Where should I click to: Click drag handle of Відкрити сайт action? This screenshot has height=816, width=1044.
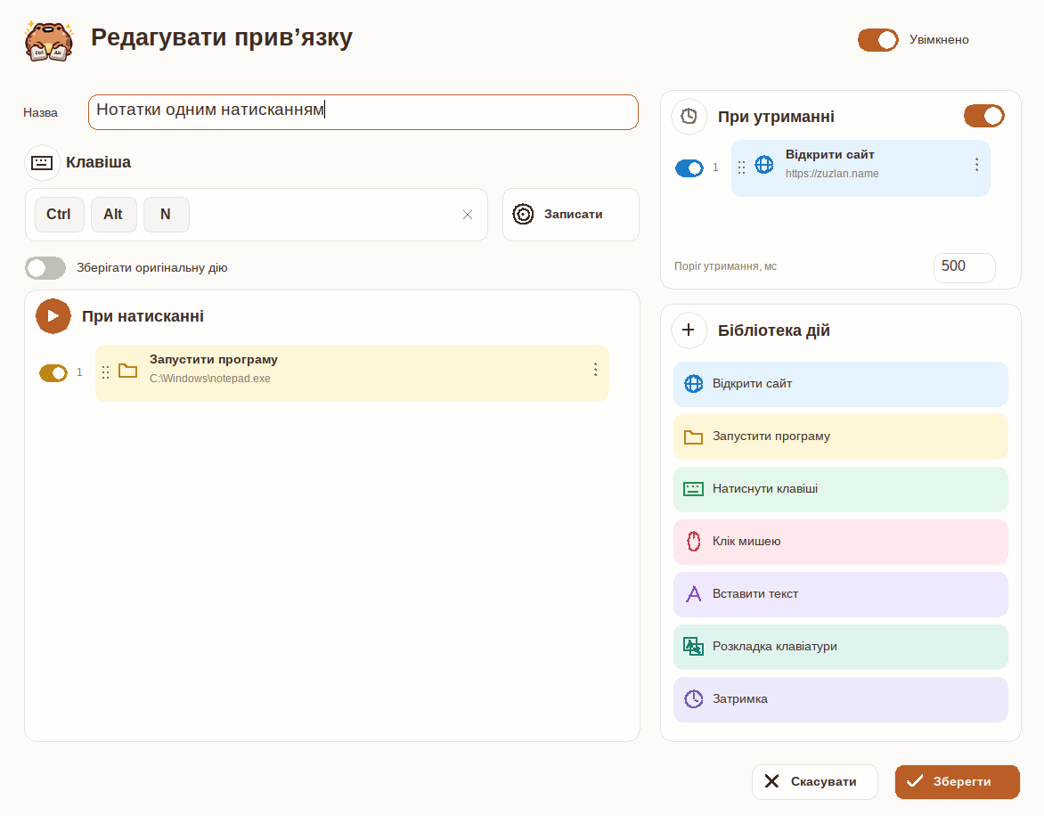[741, 167]
